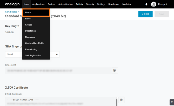
Task: Open Groups in the Users menu
Action: 29,25
